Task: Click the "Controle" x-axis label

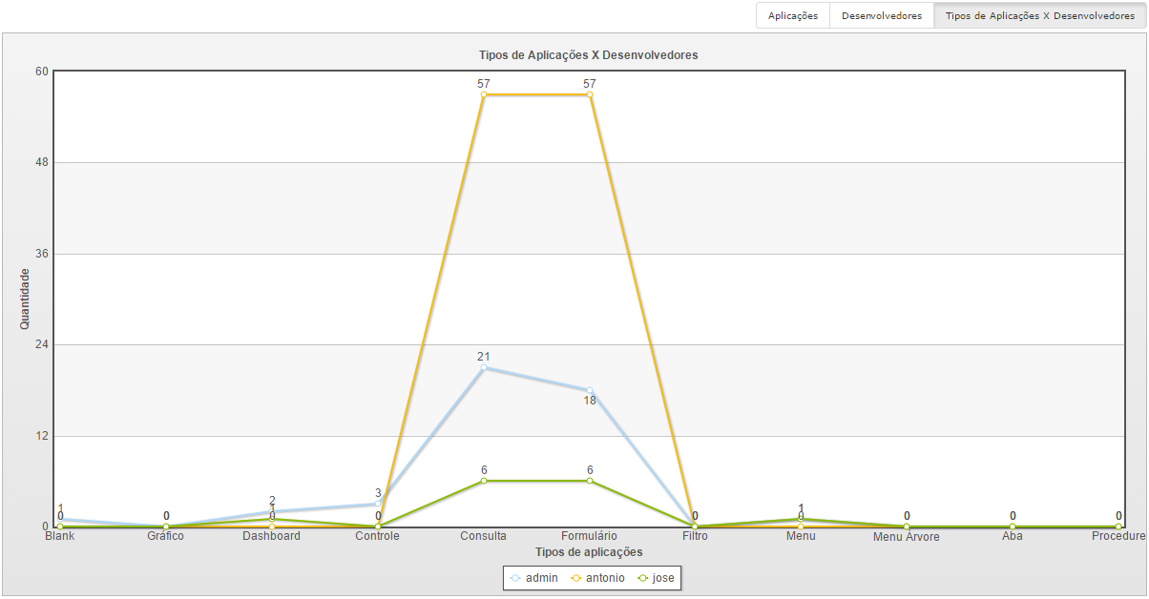Action: pos(378,536)
